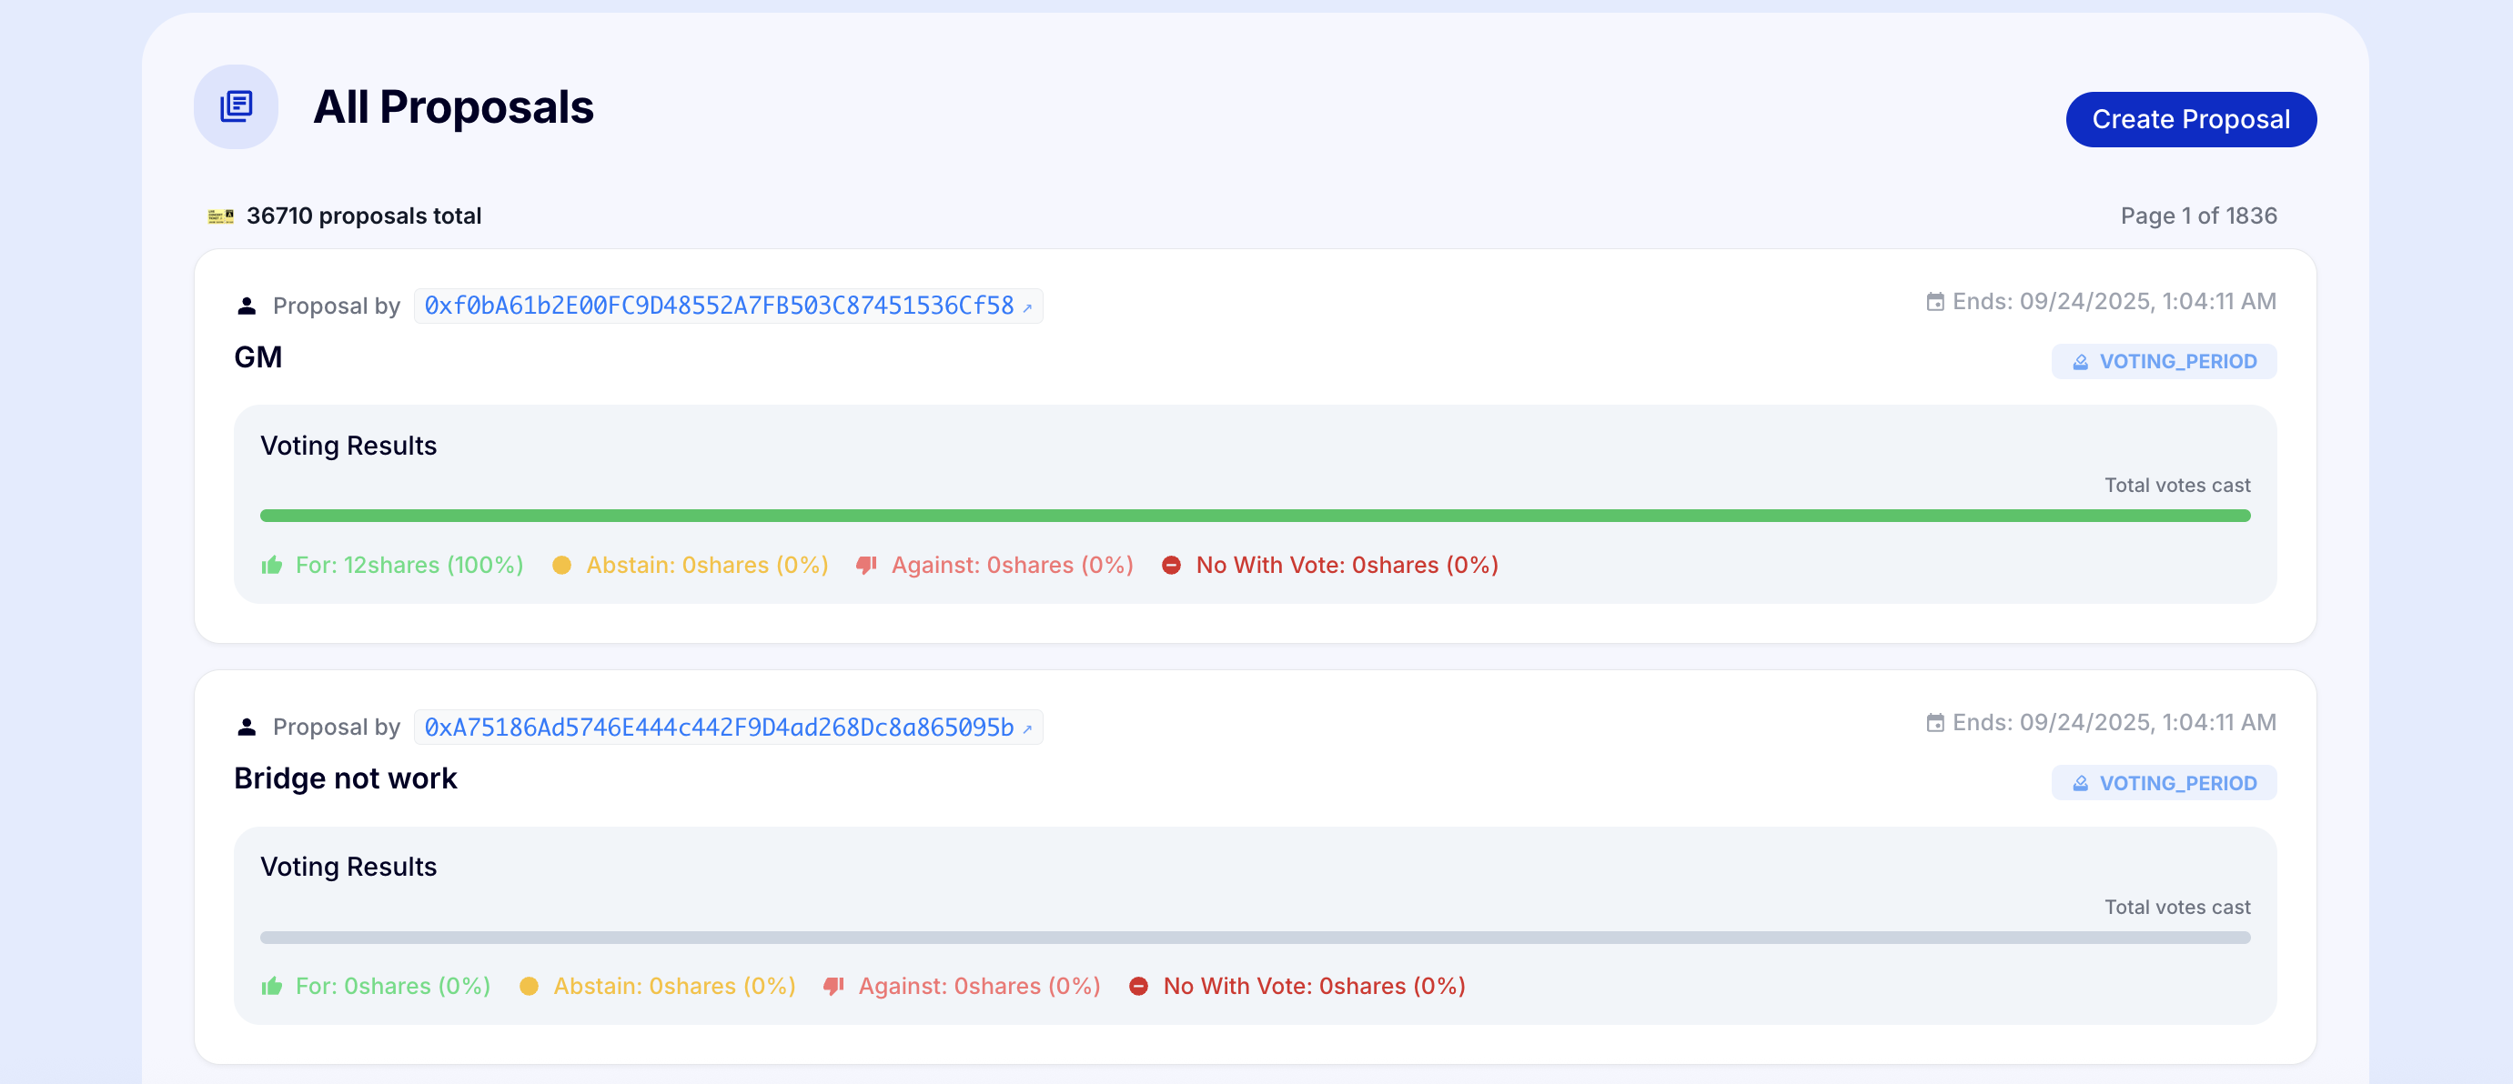Image resolution: width=2513 pixels, height=1084 pixels.
Task: Click red No With Vote icon on GM proposal
Action: [x=1172, y=566]
